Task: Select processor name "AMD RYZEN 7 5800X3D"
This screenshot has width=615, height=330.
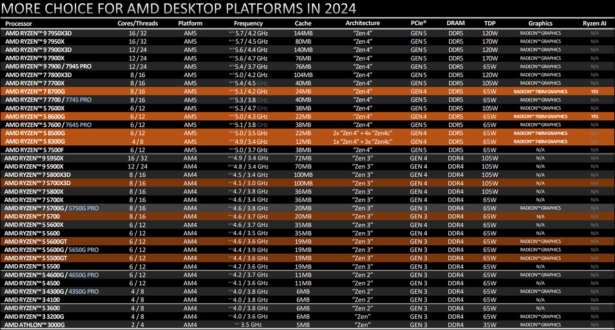Action: click(37, 175)
